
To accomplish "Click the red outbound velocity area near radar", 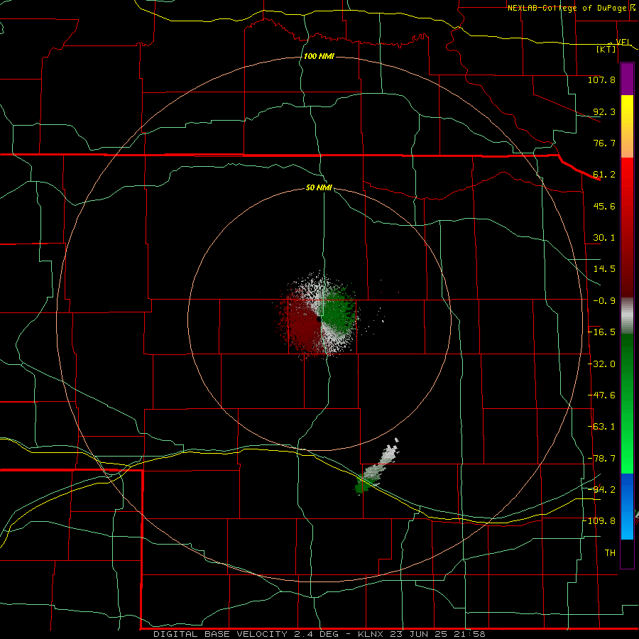I will (x=302, y=326).
